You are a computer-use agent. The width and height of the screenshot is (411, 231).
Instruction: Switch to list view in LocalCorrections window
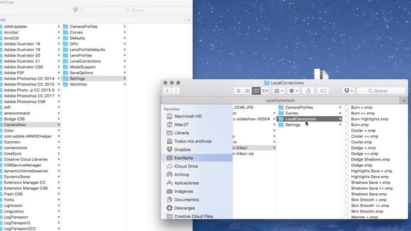click(247, 90)
